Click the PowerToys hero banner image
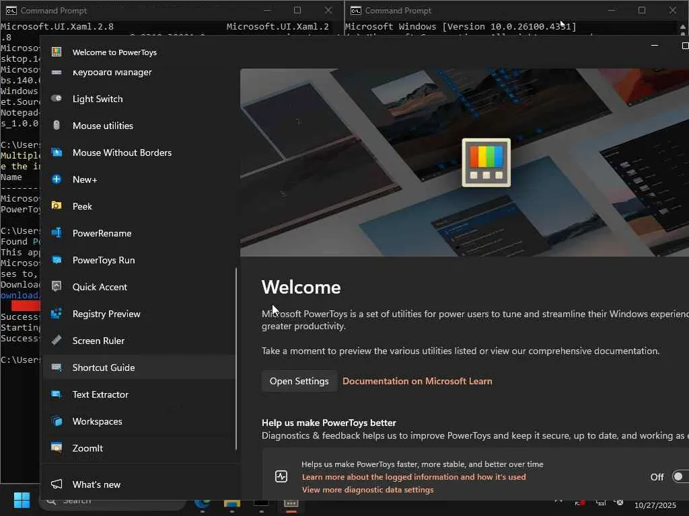This screenshot has height=516, width=689. point(464,163)
